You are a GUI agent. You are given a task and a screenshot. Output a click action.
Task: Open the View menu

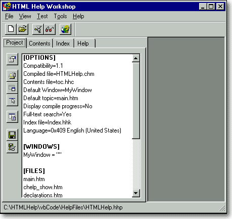25,16
